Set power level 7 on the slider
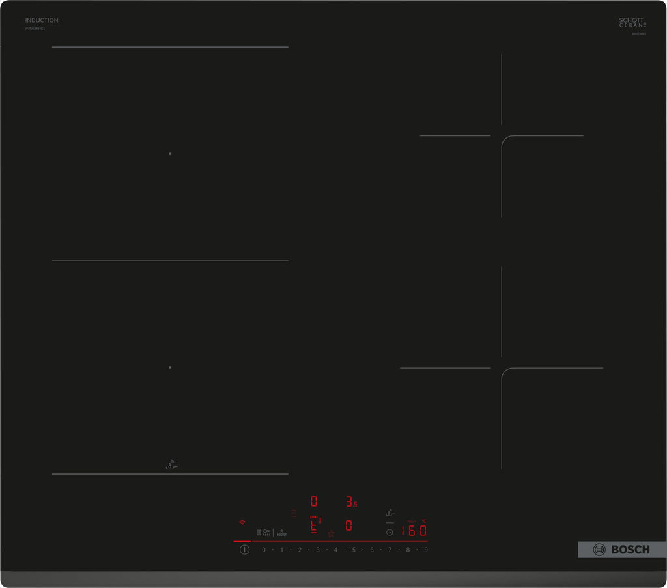Screen dimensions: 667x588 [x=390, y=550]
